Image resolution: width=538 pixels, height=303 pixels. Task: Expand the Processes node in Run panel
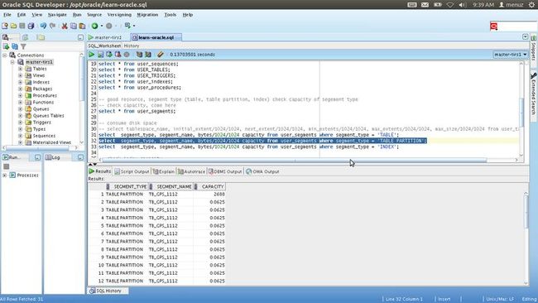click(x=5, y=175)
